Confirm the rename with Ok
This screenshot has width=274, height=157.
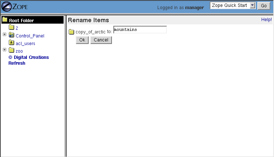[82, 40]
